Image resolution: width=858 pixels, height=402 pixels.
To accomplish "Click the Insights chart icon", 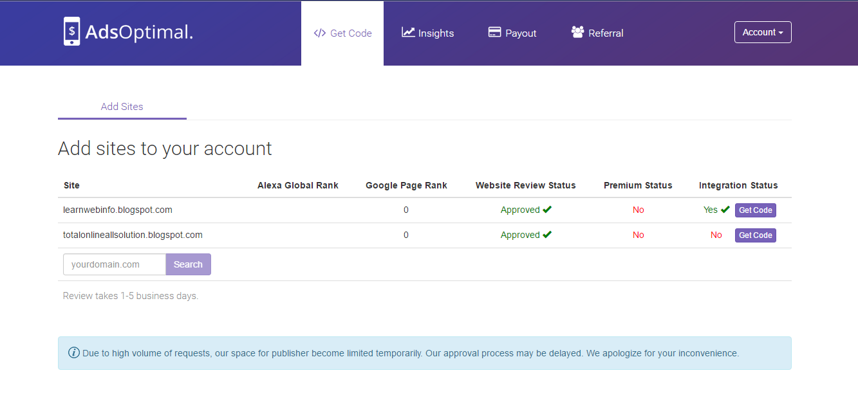I will coord(408,32).
